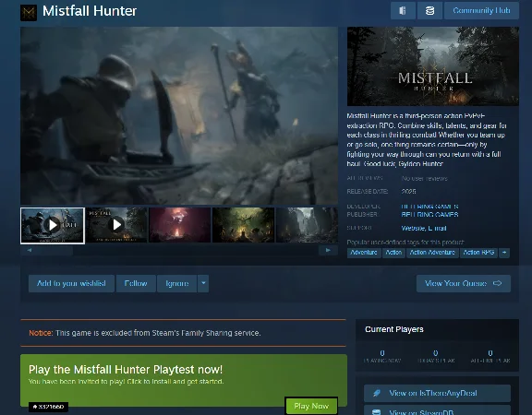This screenshot has height=415, width=532.
Task: Click the Playing Now count value
Action: tap(382, 353)
